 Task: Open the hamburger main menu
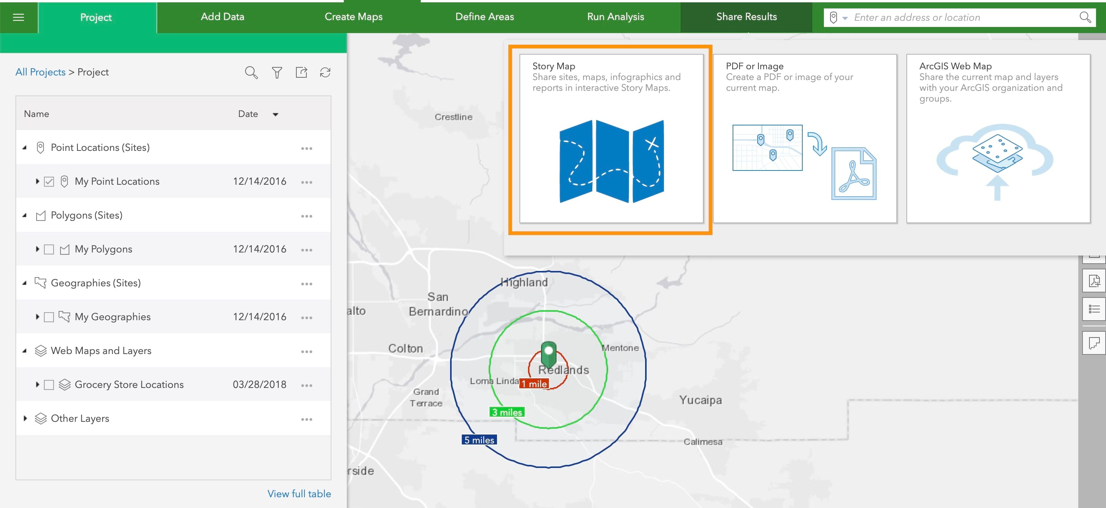(18, 17)
